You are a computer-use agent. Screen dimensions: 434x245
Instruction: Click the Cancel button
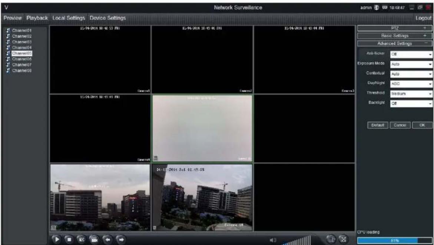[x=400, y=125]
